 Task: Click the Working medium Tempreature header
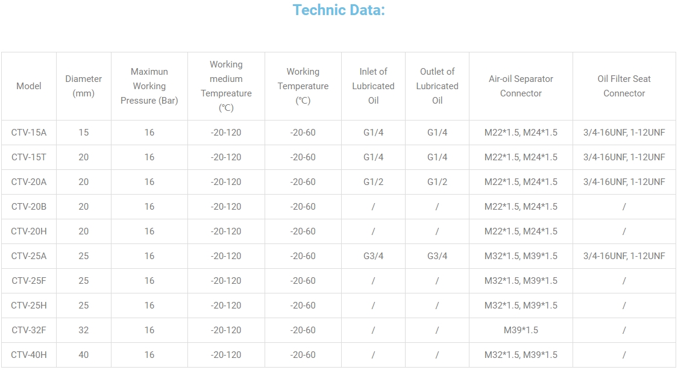pyautogui.click(x=226, y=86)
